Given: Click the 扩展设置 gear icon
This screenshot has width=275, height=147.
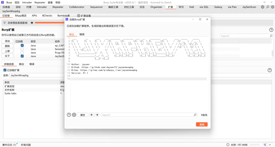Looking at the screenshot, I should coord(79,16).
